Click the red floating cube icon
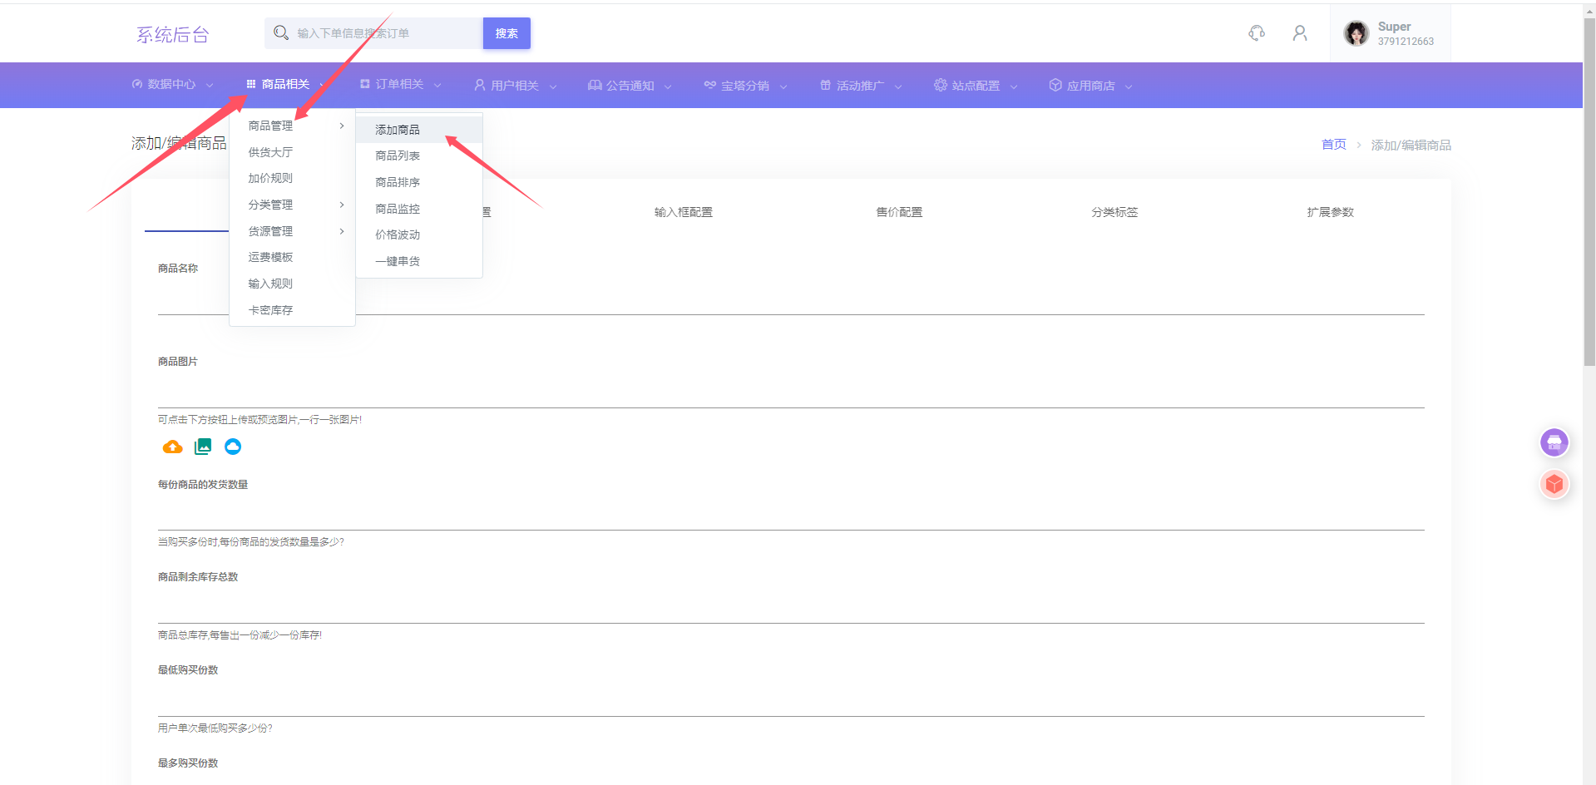Viewport: 1596px width, 785px height. [x=1554, y=484]
